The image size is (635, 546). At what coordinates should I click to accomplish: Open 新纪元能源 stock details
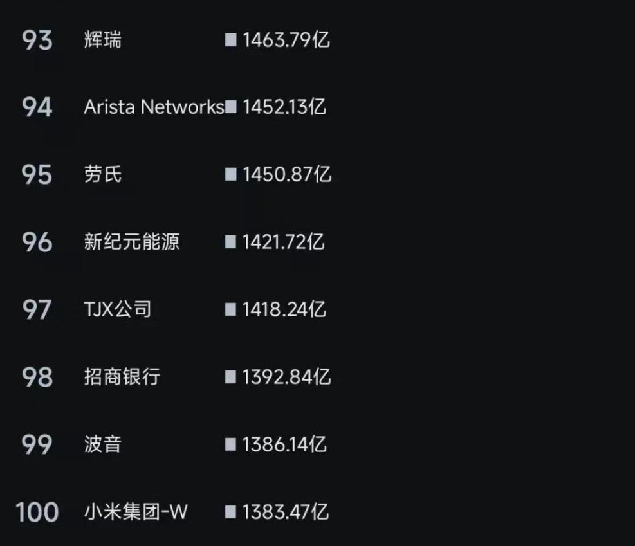(x=131, y=242)
